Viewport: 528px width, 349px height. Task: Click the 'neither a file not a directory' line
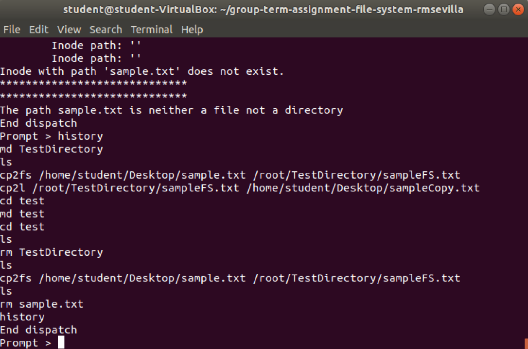tap(172, 110)
